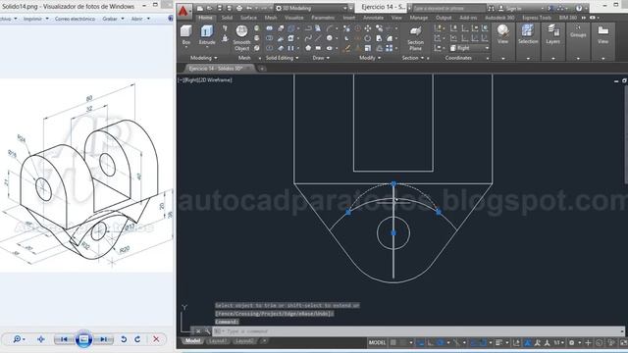
Task: Rotate photo clockwise in Photo Viewer
Action: pyautogui.click(x=137, y=339)
